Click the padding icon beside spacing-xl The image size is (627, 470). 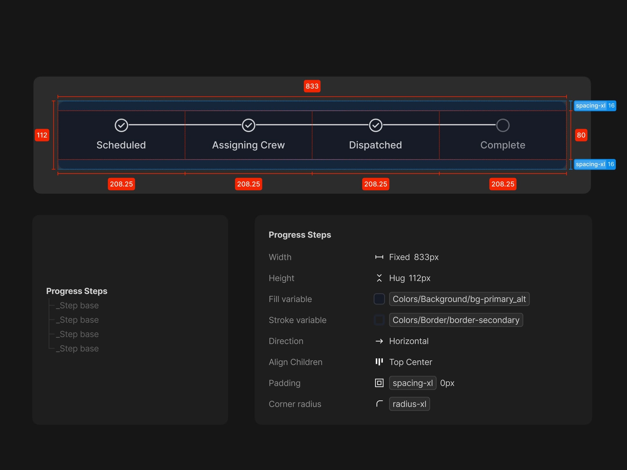coord(379,383)
